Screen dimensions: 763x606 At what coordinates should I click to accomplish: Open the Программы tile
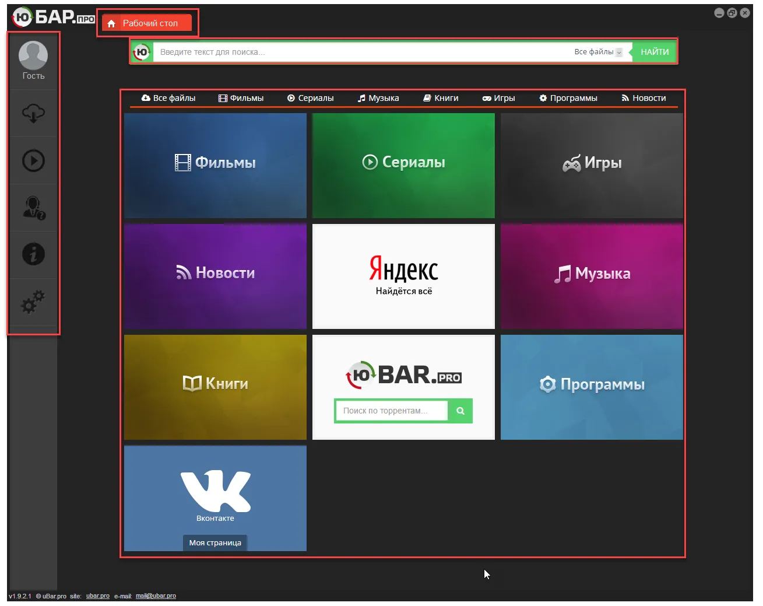point(592,387)
